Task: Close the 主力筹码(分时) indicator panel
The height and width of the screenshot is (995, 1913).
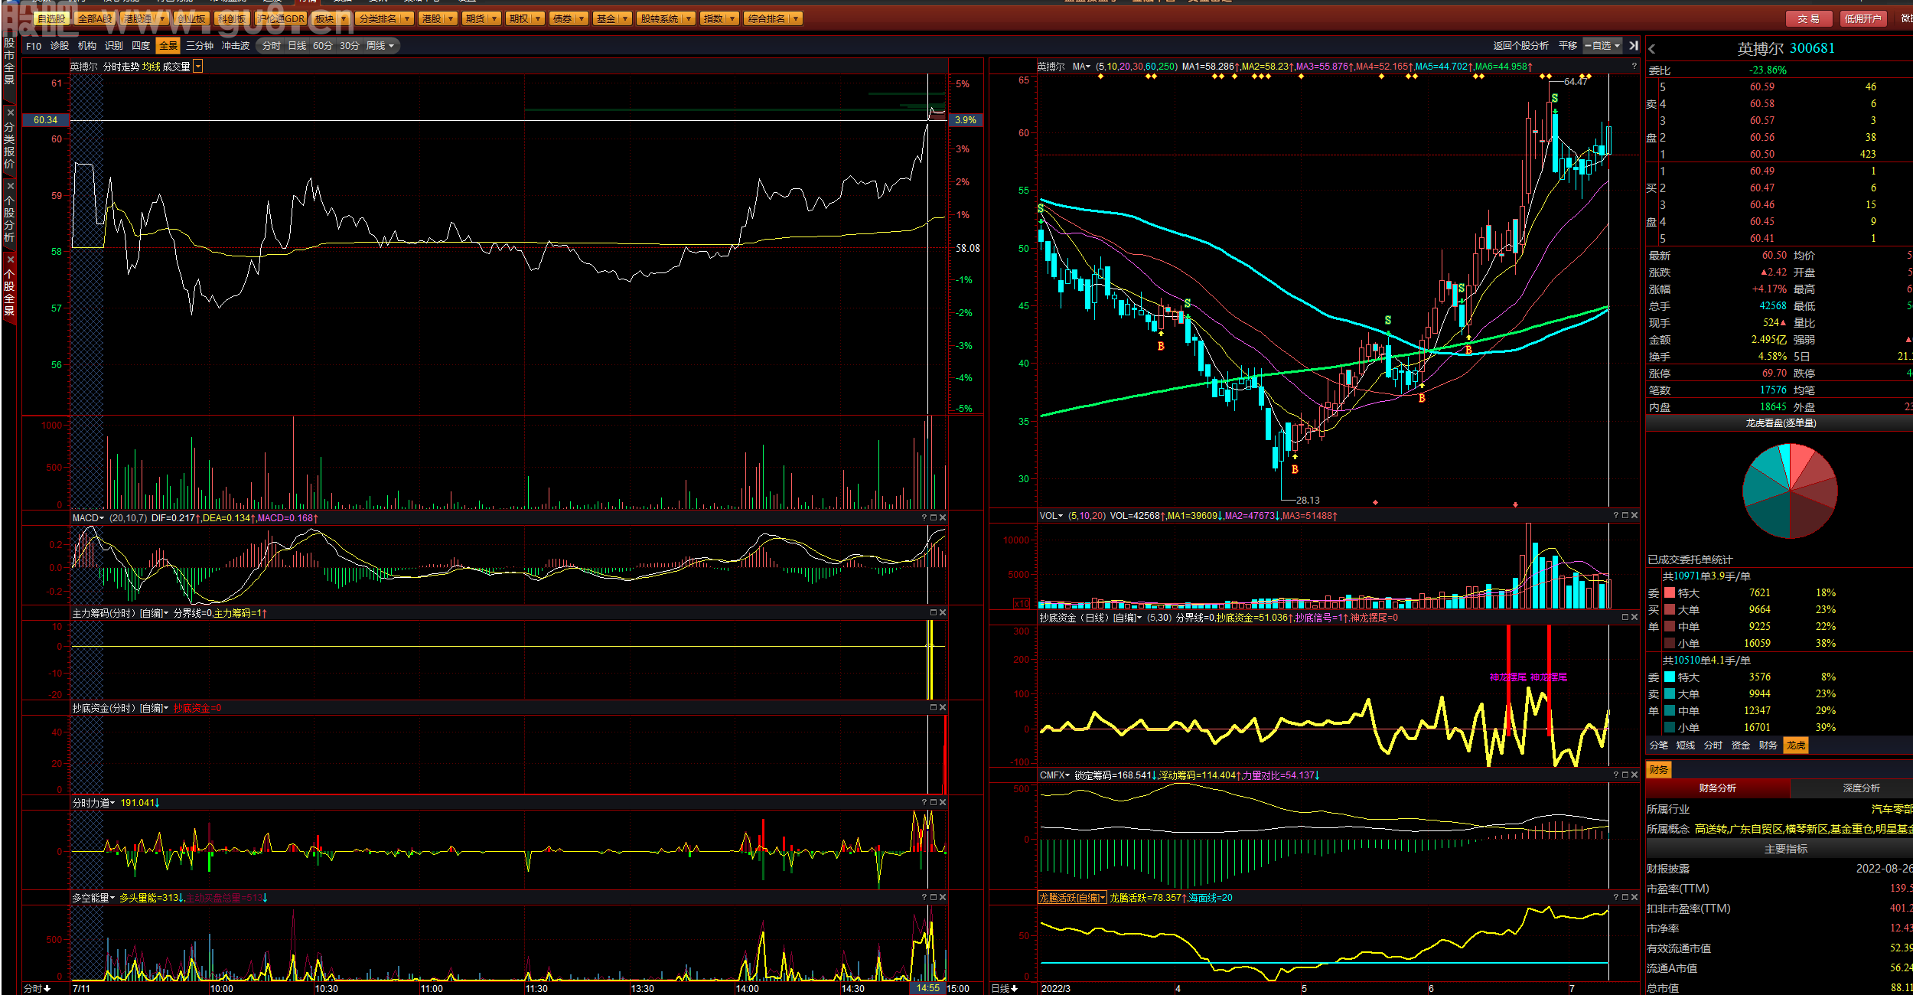Action: coord(943,613)
